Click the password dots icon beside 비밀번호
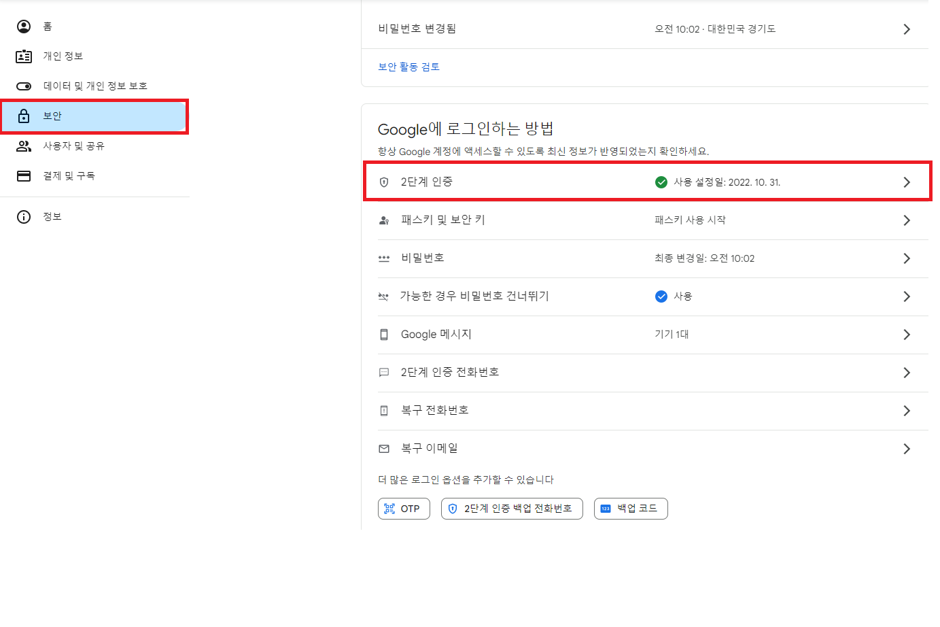The width and height of the screenshot is (940, 627). pos(384,258)
